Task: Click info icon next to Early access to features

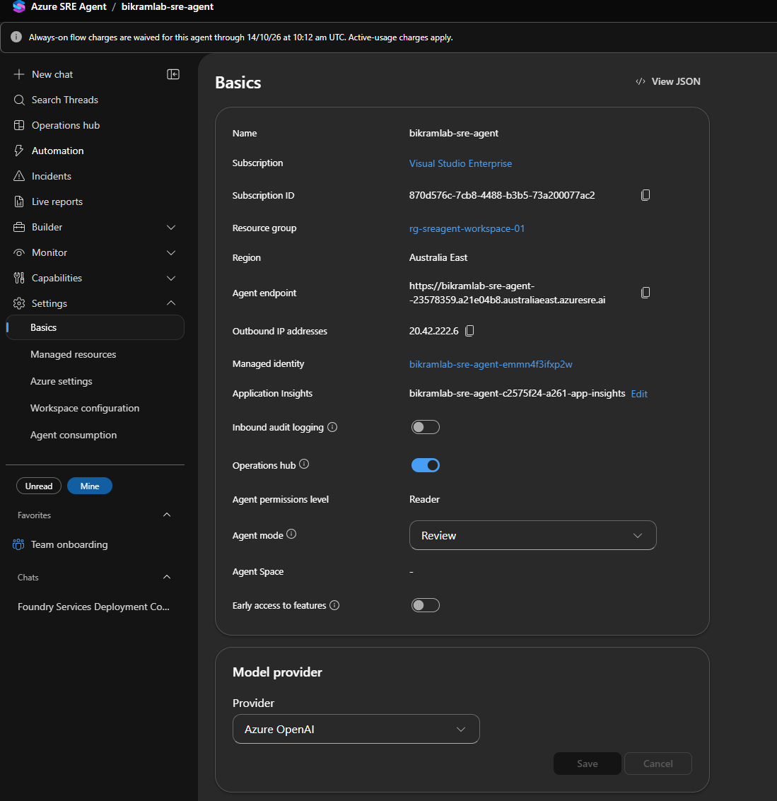Action: point(334,605)
